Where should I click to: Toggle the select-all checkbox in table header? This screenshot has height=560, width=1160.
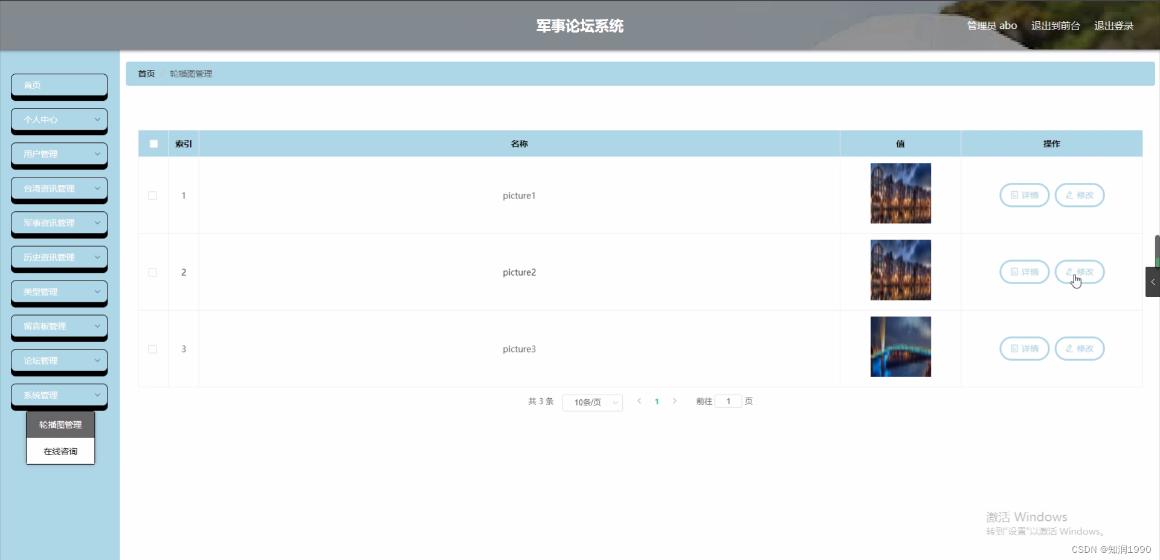(x=153, y=144)
